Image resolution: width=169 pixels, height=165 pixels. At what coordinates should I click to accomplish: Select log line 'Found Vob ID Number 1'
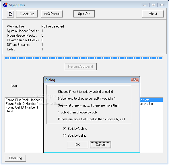pyautogui.click(x=22, y=104)
